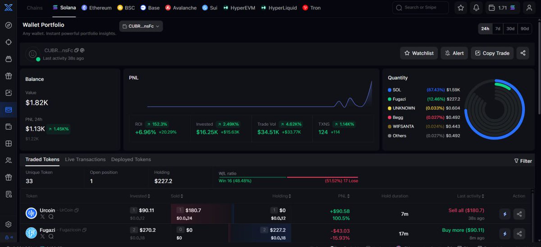
Task: Click the green Fugazi legend dot
Action: point(390,99)
